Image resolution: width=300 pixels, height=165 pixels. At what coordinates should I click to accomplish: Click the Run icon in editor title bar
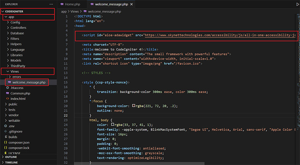pyautogui.click(x=298, y=4)
